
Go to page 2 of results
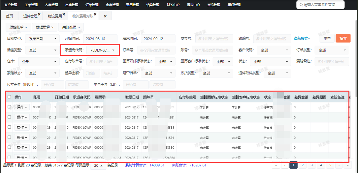coord(303,165)
